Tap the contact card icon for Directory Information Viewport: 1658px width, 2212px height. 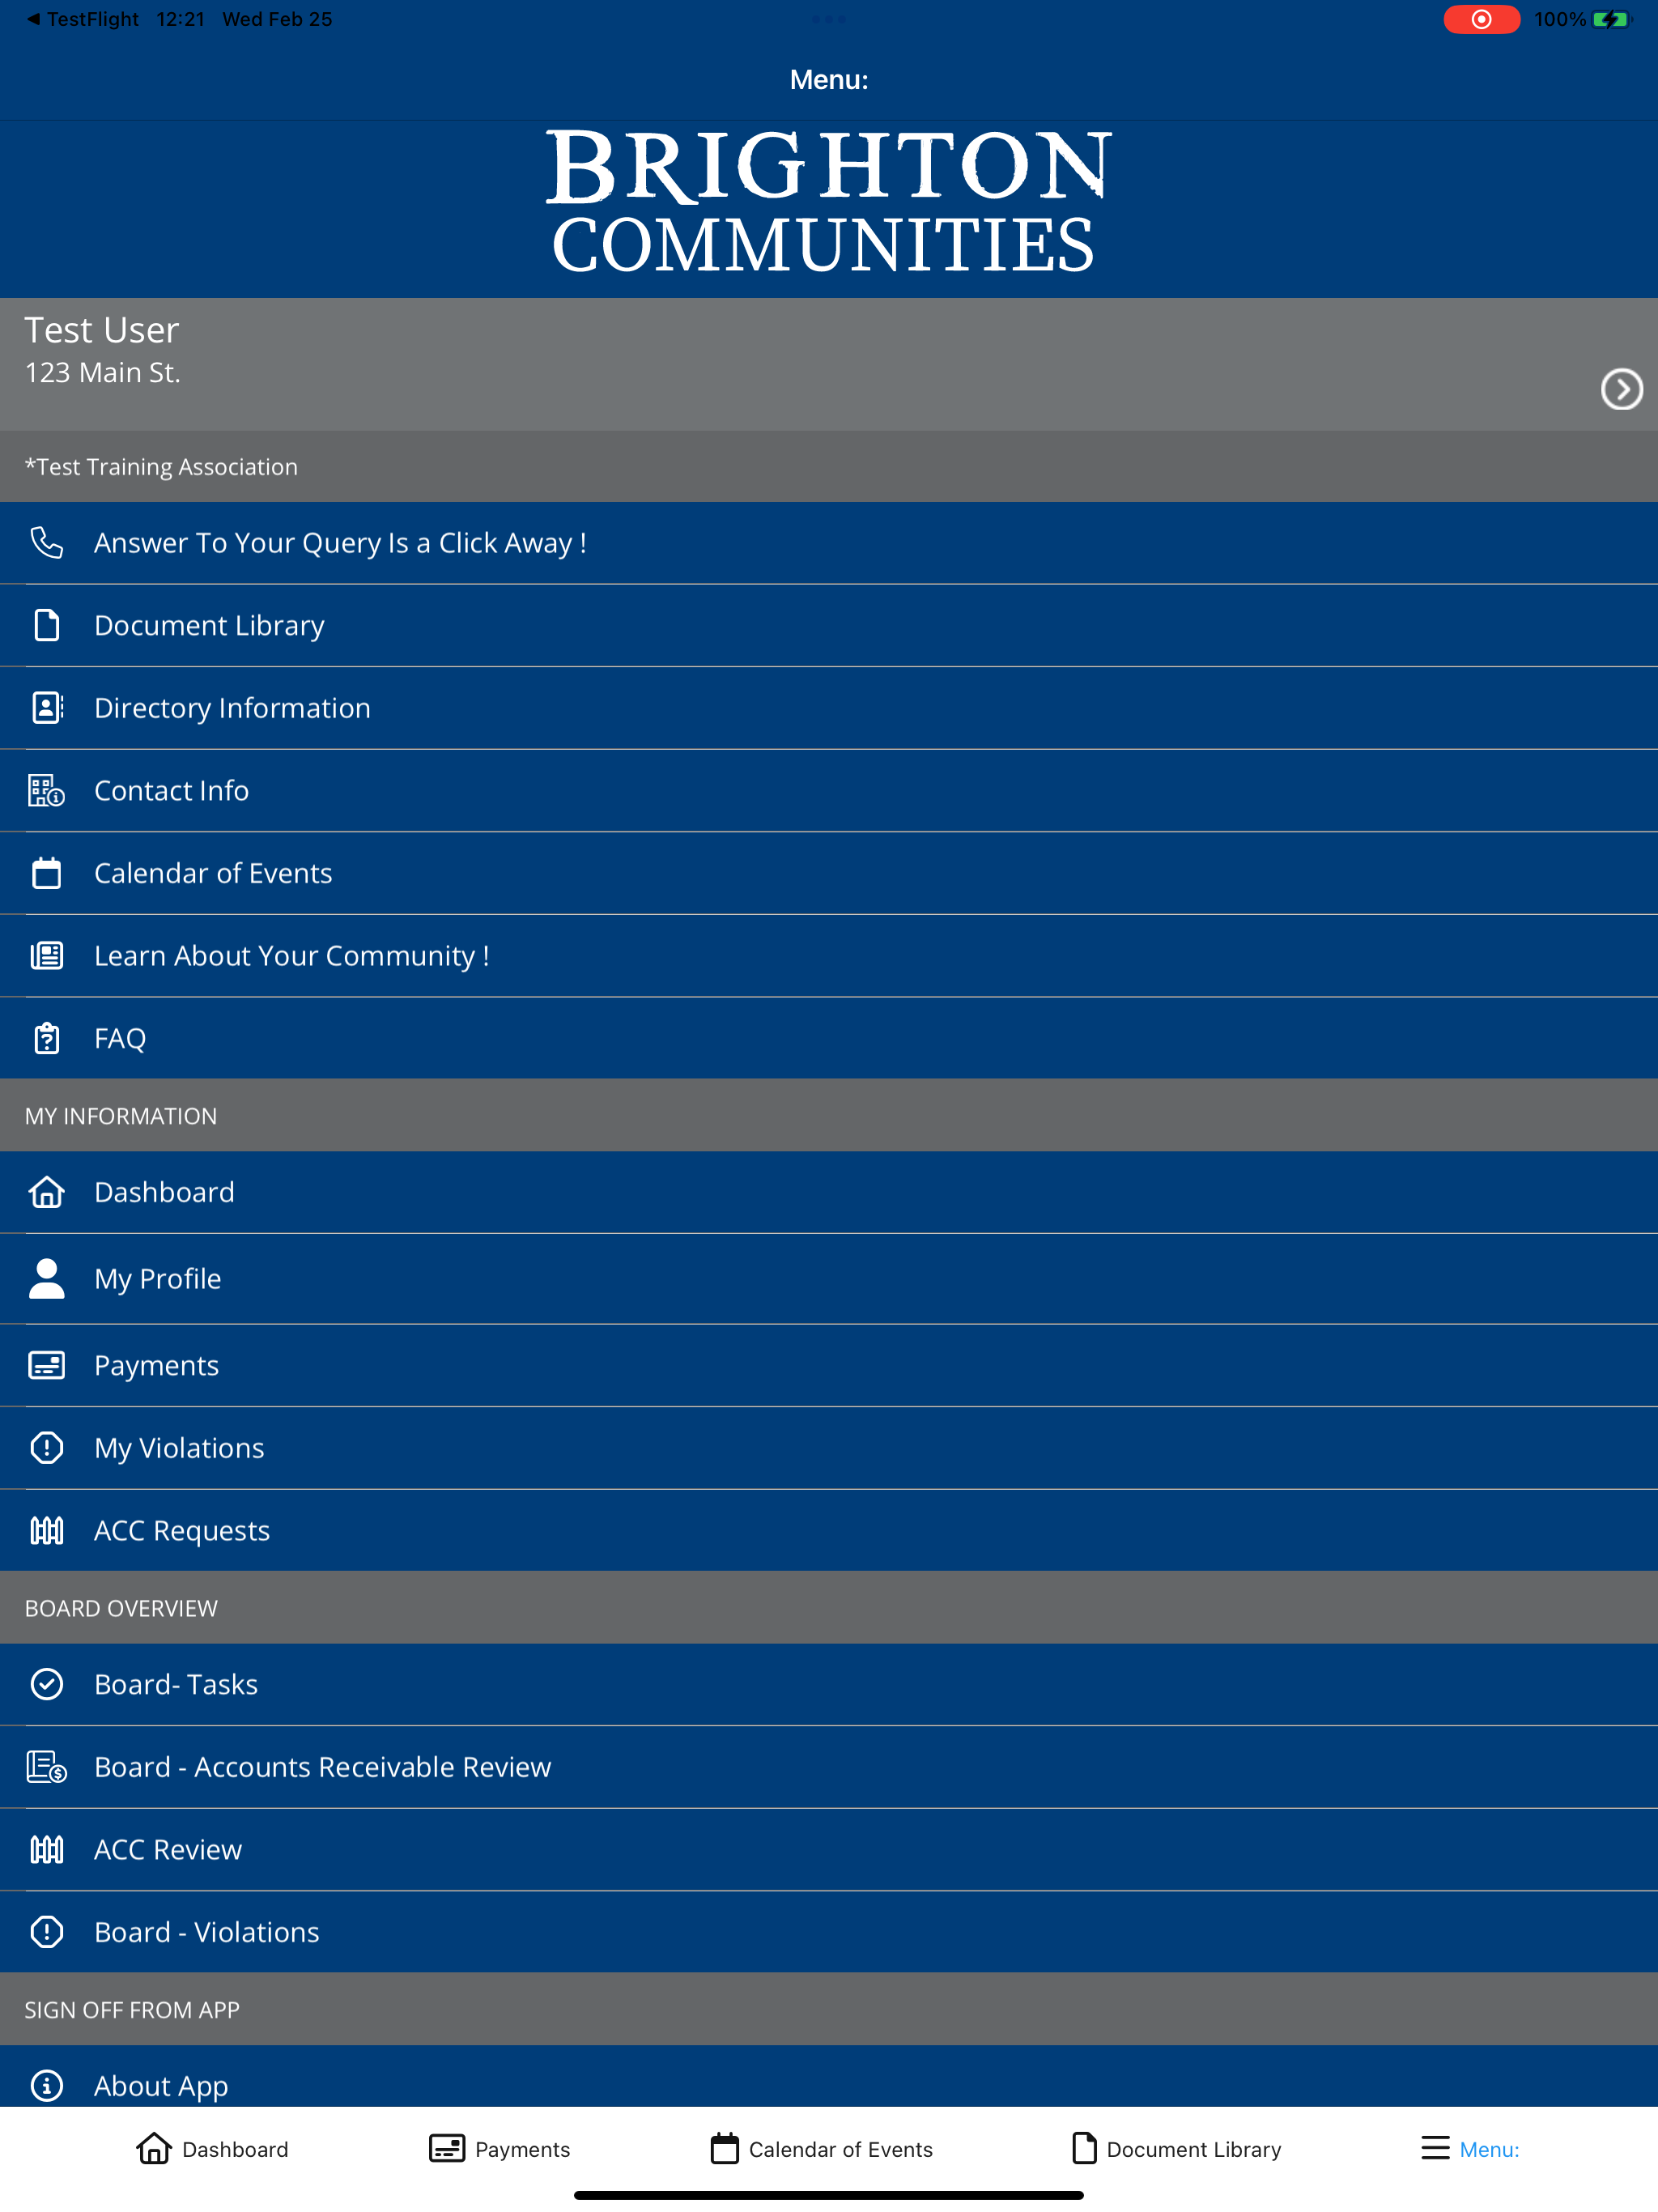46,708
